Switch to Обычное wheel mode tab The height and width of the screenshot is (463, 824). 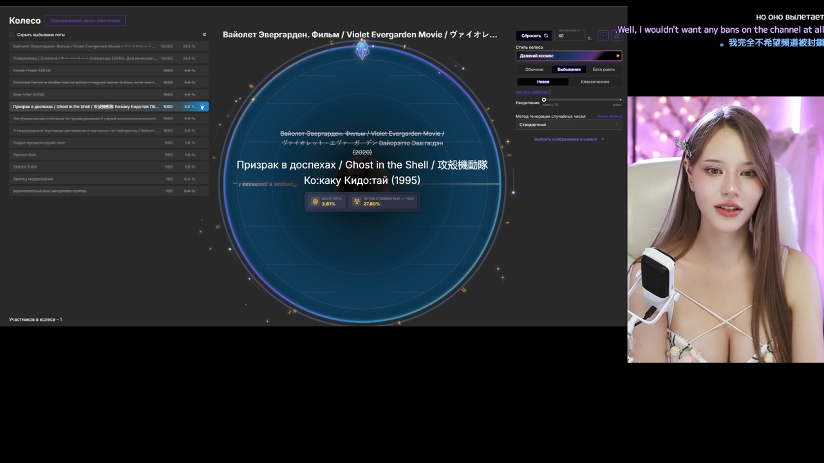coord(534,69)
